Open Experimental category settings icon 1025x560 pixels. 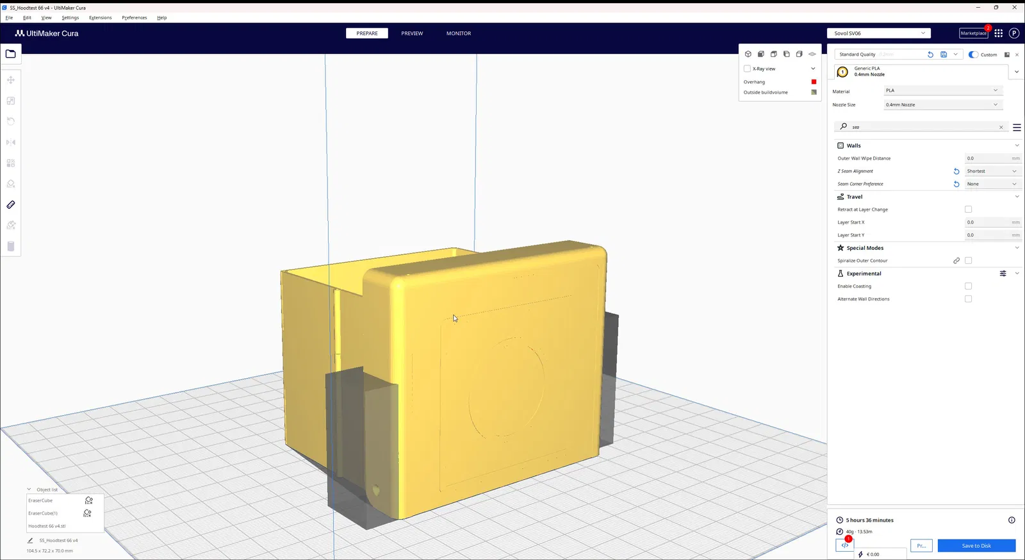(1003, 274)
